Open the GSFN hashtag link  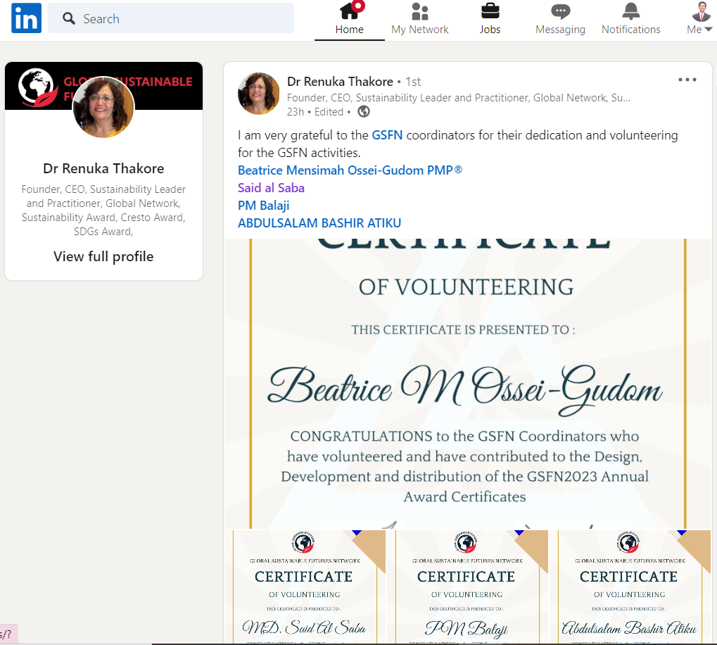coord(387,135)
